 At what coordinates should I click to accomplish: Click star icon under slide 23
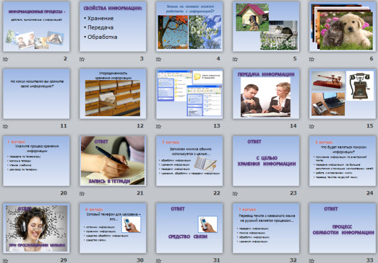pyautogui.click(x=235, y=193)
